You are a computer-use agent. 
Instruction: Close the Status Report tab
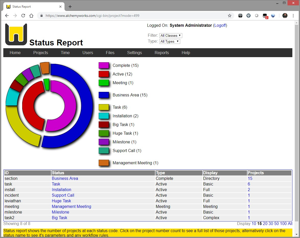pyautogui.click(x=60, y=7)
